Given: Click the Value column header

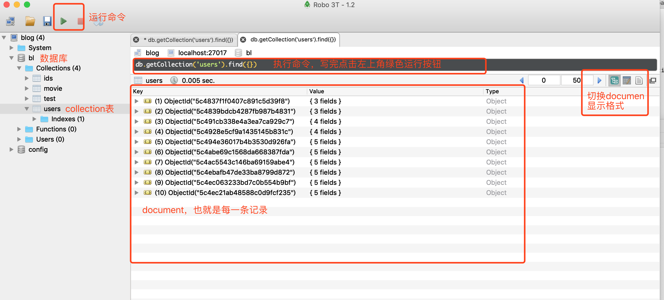Looking at the screenshot, I should click(395, 91).
